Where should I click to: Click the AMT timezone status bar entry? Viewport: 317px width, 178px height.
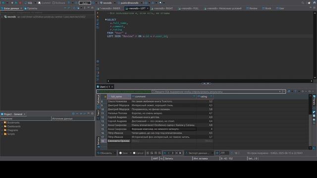156,158
